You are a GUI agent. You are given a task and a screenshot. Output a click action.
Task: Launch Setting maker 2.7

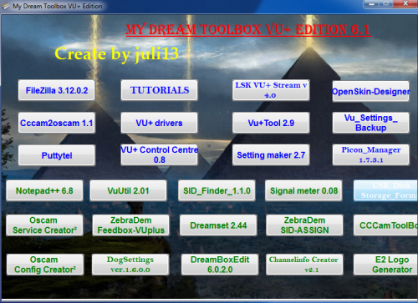pos(271,155)
